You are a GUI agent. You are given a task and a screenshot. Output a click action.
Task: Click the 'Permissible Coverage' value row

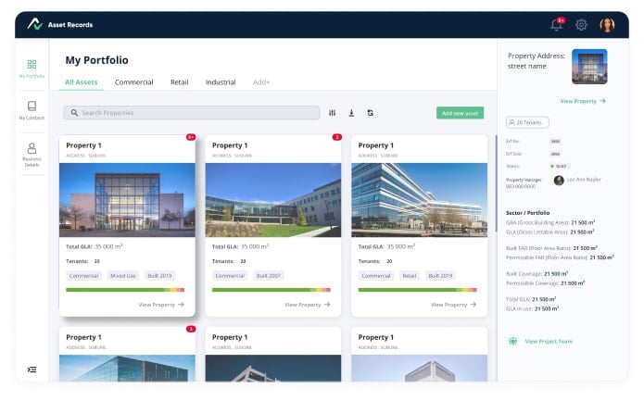[546, 282]
